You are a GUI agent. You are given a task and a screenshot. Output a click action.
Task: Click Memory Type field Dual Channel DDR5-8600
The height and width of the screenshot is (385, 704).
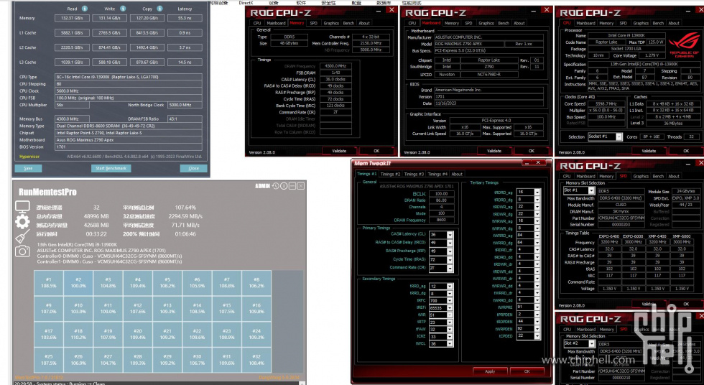click(128, 126)
